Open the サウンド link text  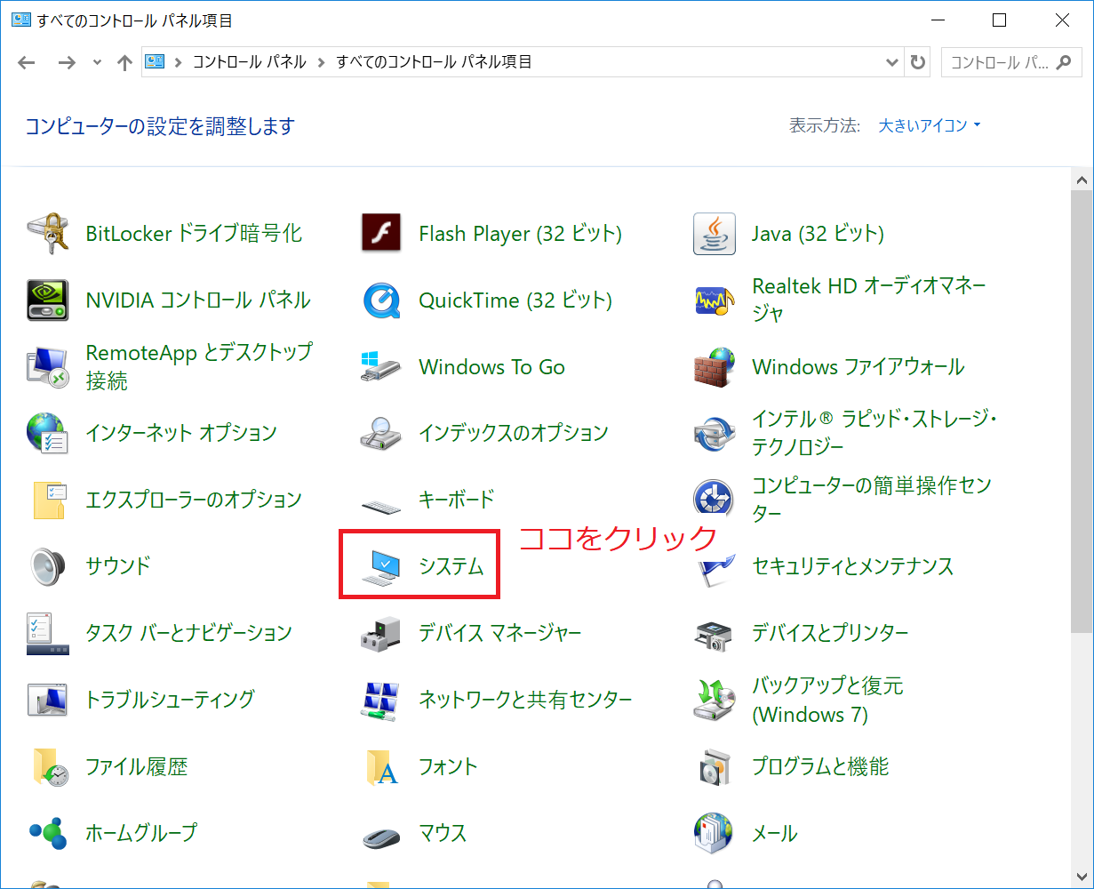[x=118, y=566]
